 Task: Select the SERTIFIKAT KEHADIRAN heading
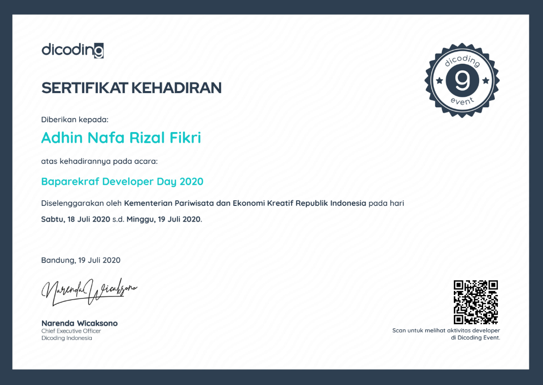131,88
